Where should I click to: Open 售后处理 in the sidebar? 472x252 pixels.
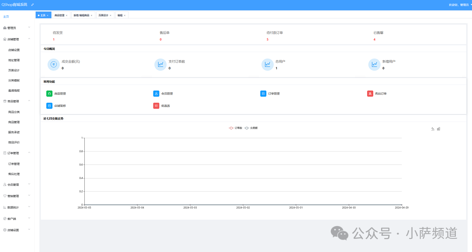click(x=14, y=174)
